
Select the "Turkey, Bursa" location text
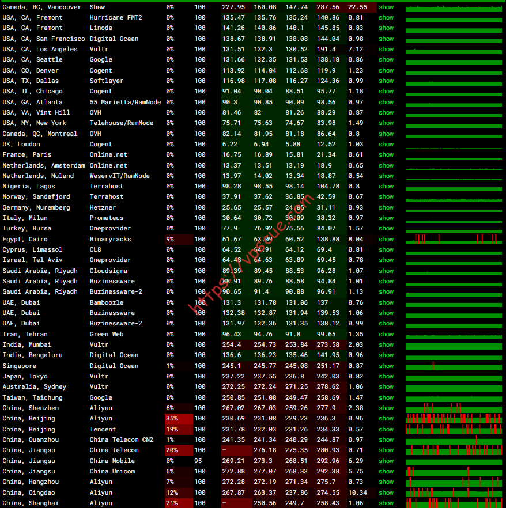(27, 229)
